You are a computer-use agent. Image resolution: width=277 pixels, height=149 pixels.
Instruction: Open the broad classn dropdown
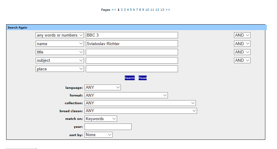pos(141,111)
